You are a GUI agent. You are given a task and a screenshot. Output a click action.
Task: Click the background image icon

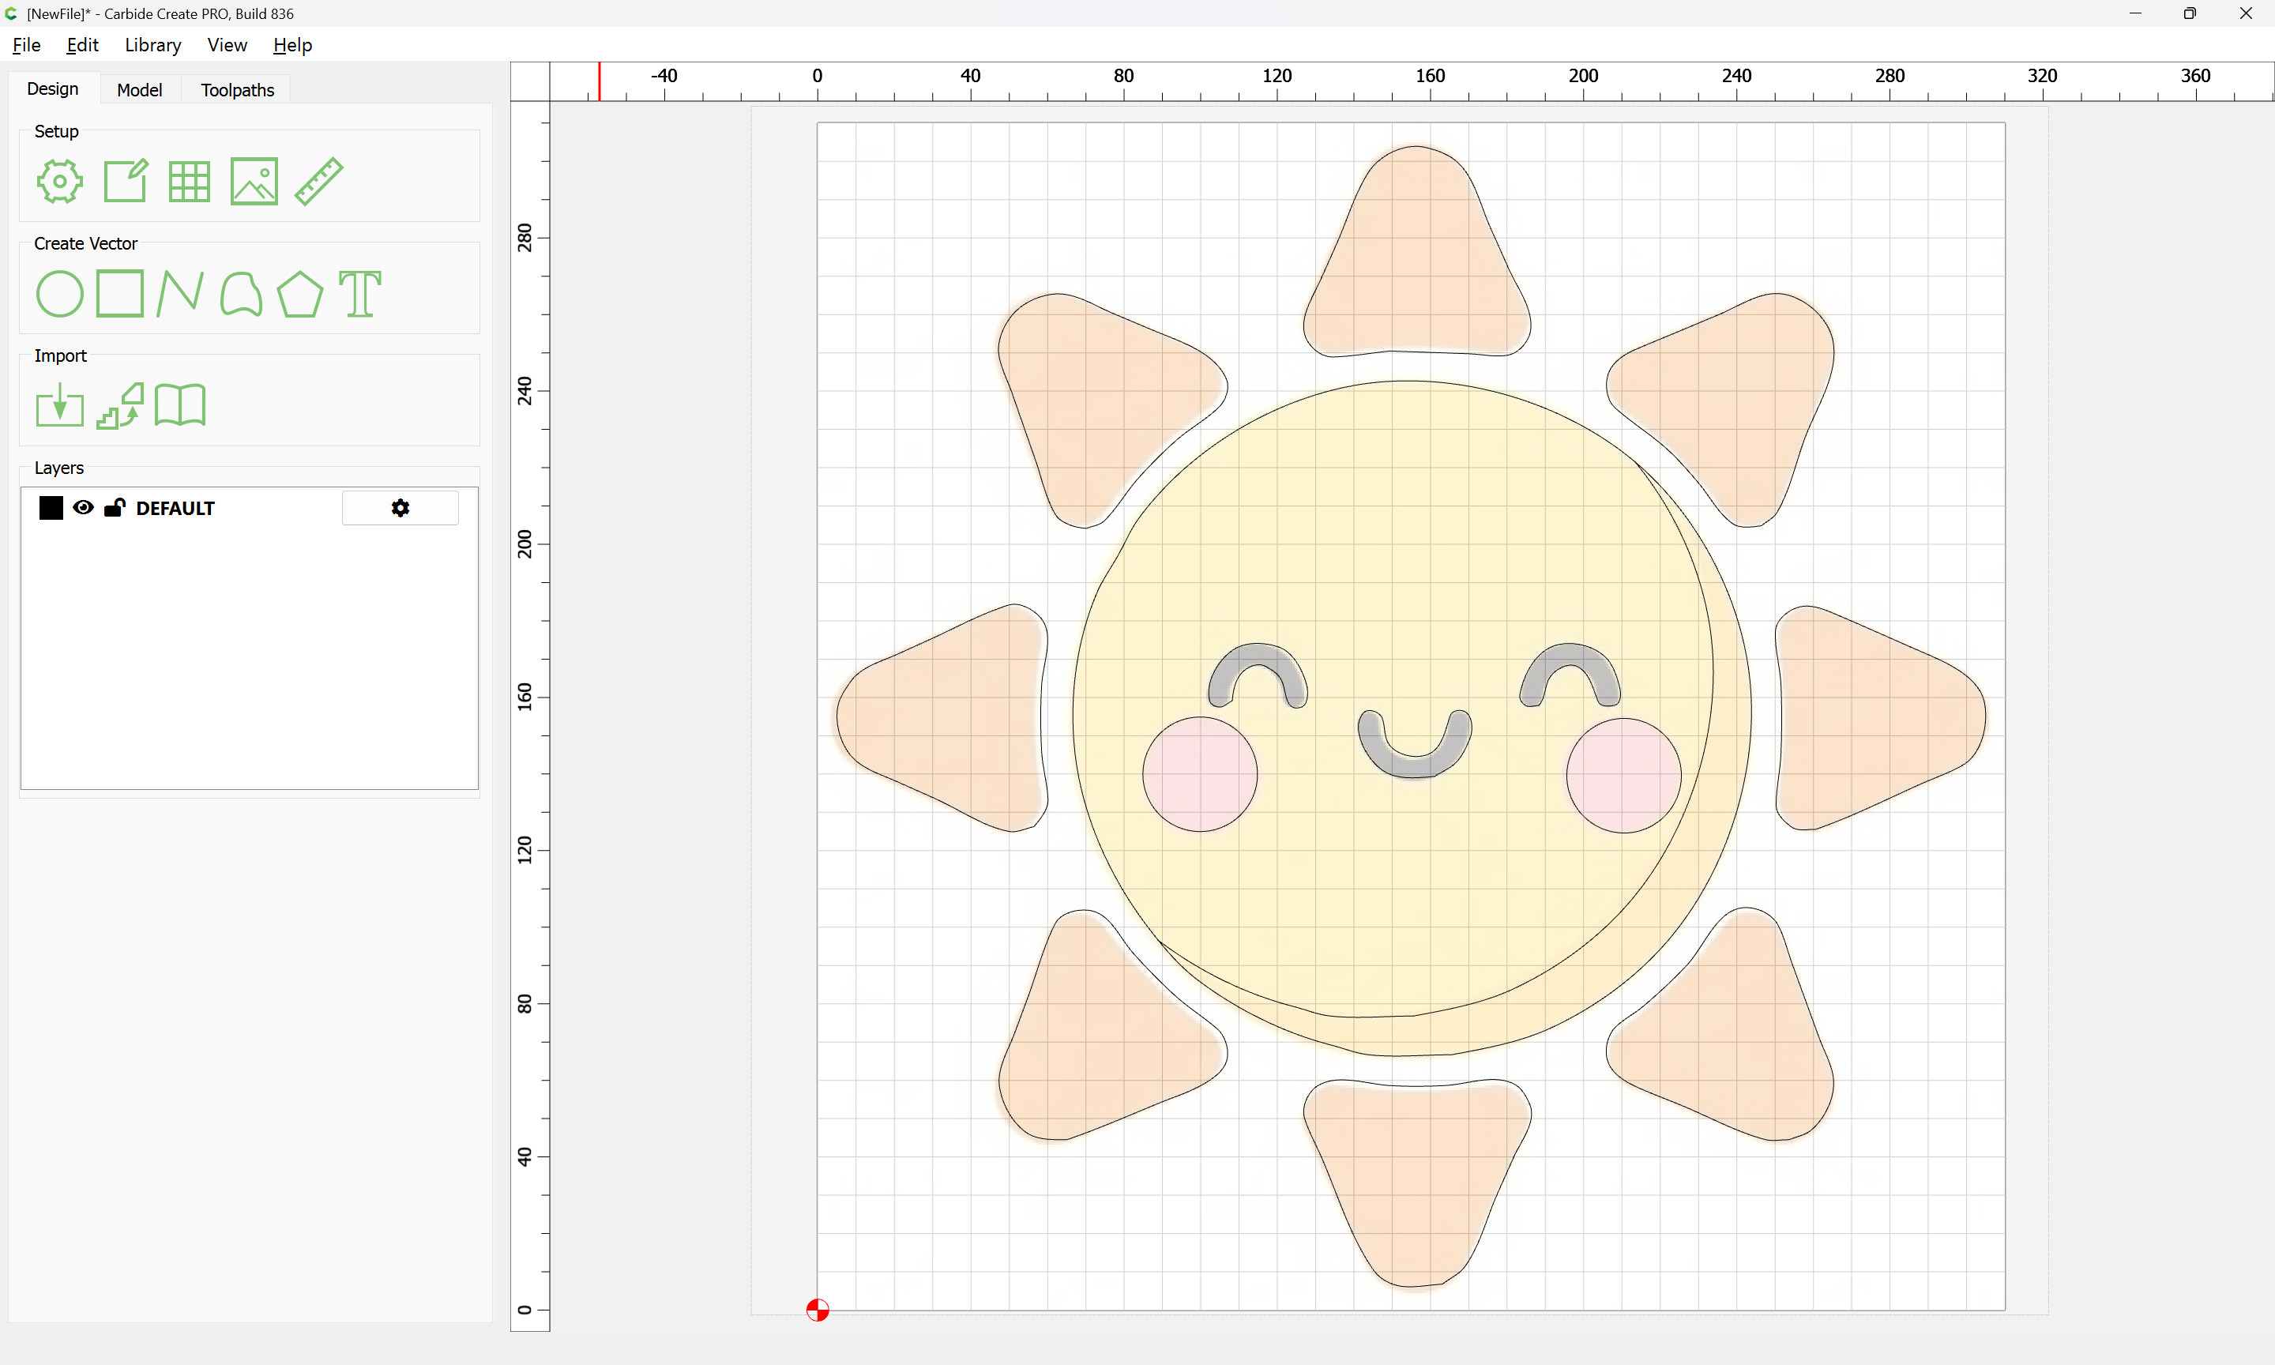[254, 181]
